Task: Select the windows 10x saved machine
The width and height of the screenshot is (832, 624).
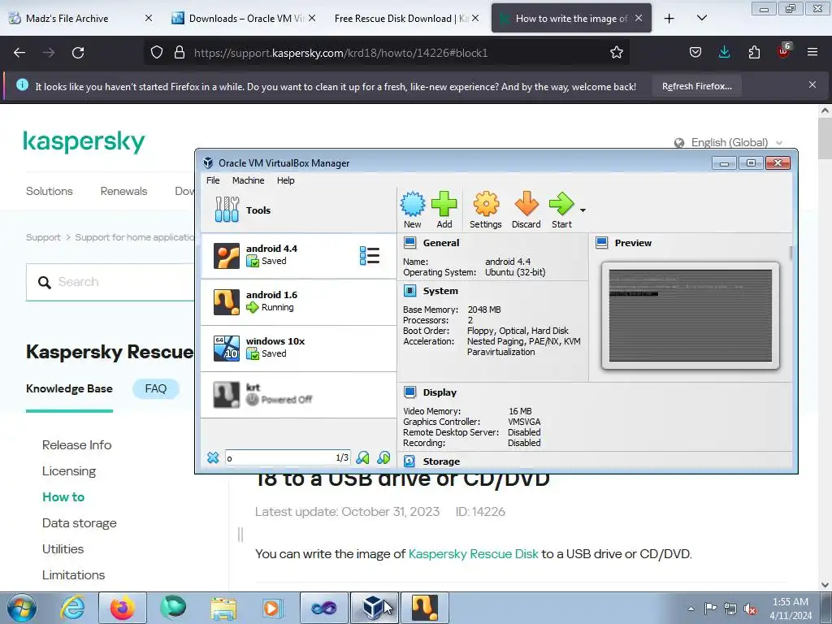Action: pos(298,348)
